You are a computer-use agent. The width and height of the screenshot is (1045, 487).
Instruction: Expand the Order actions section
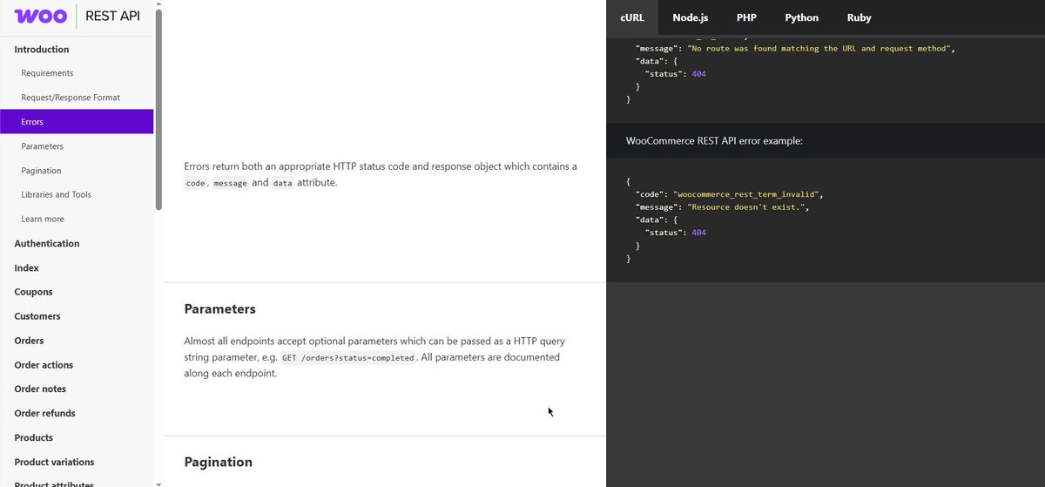tap(44, 365)
